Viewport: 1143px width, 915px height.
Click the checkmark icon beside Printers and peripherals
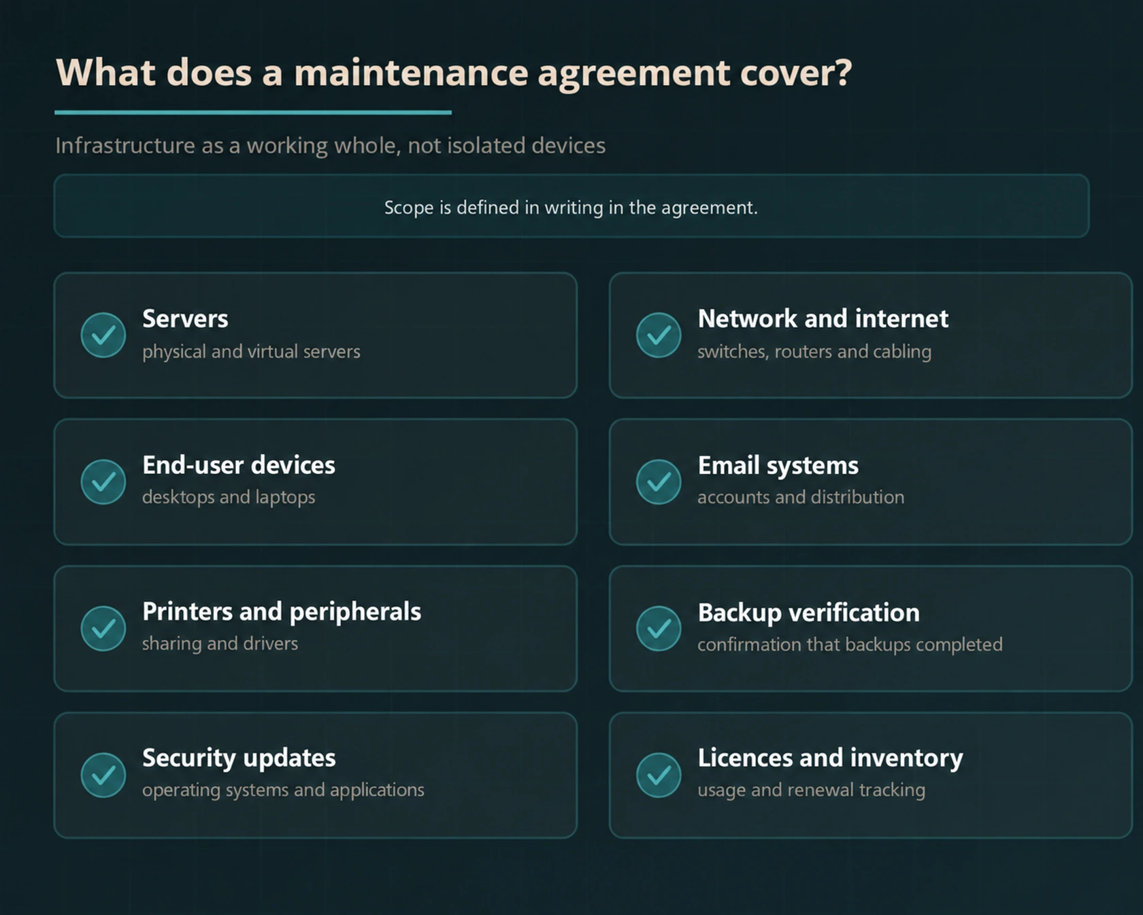click(x=103, y=628)
